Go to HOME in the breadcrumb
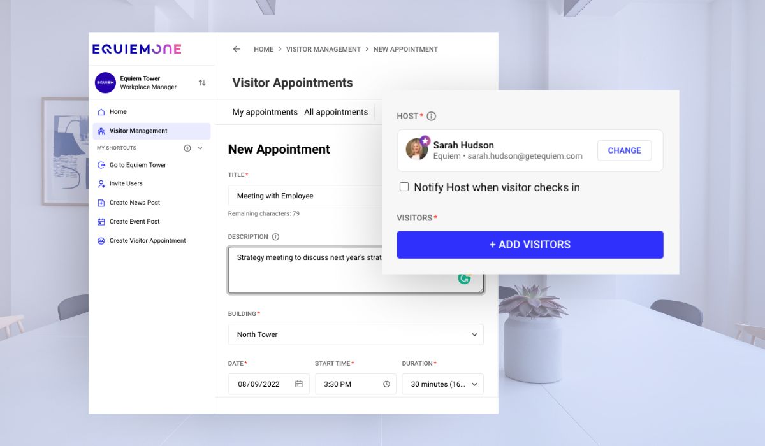This screenshot has height=446, width=765. pos(263,49)
